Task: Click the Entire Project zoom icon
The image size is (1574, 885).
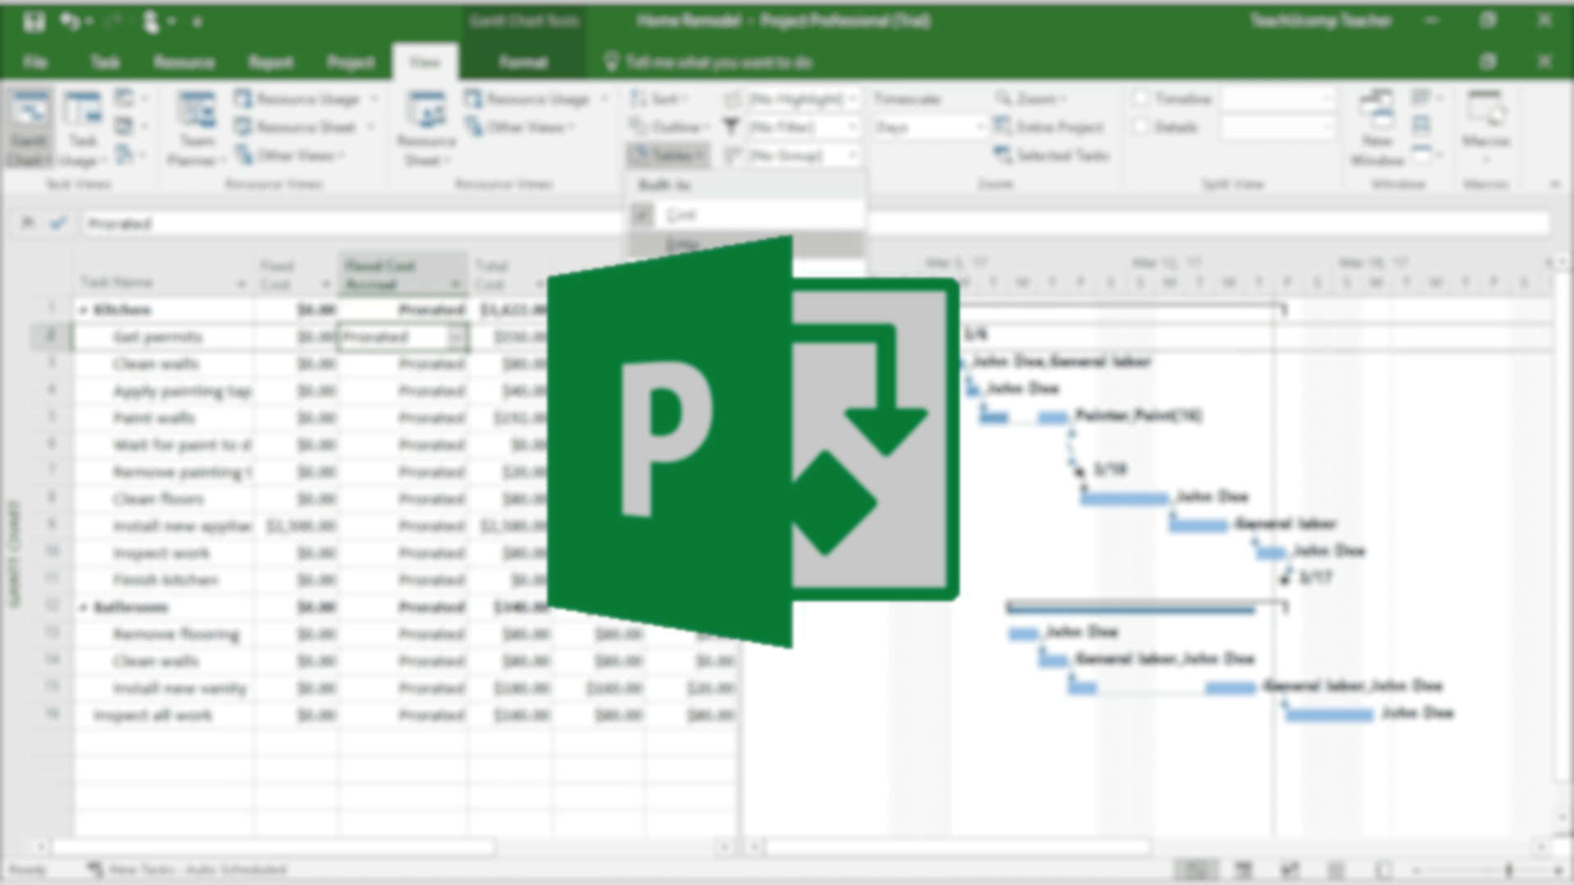Action: pyautogui.click(x=1003, y=127)
